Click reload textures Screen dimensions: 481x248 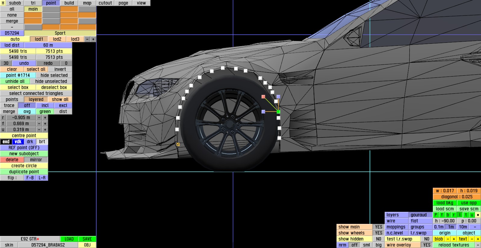pos(454,245)
